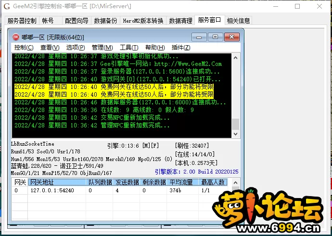Screen dimensions: 332x236
Task: Click the 发送数据 column header
Action: [x=127, y=182]
